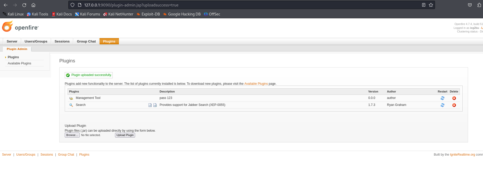The height and width of the screenshot is (177, 483).
Task: Open the Pocket save icon
Action: click(x=470, y=5)
